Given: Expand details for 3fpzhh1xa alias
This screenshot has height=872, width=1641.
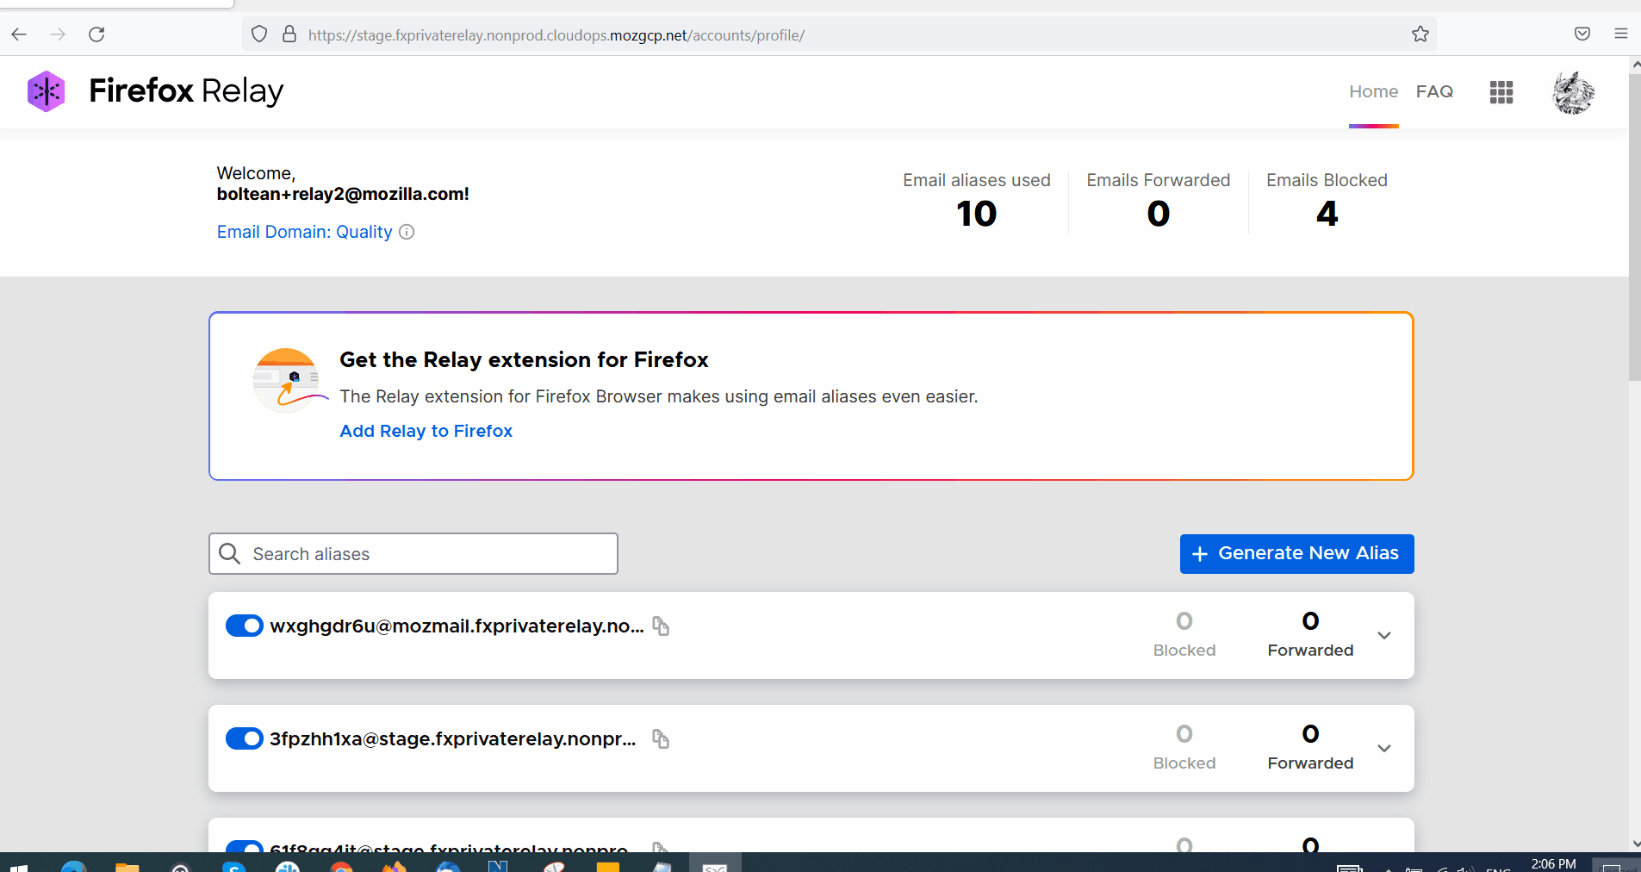Looking at the screenshot, I should [1384, 749].
